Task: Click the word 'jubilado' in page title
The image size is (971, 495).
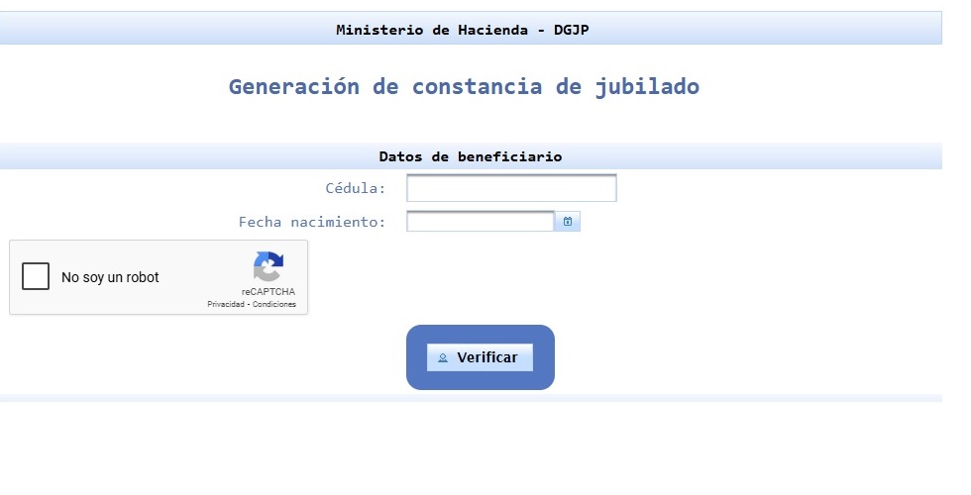Action: [x=647, y=86]
